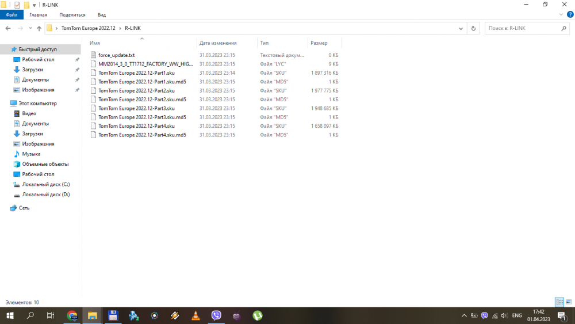Open volume control in system tray
The image size is (575, 324).
tap(504, 315)
